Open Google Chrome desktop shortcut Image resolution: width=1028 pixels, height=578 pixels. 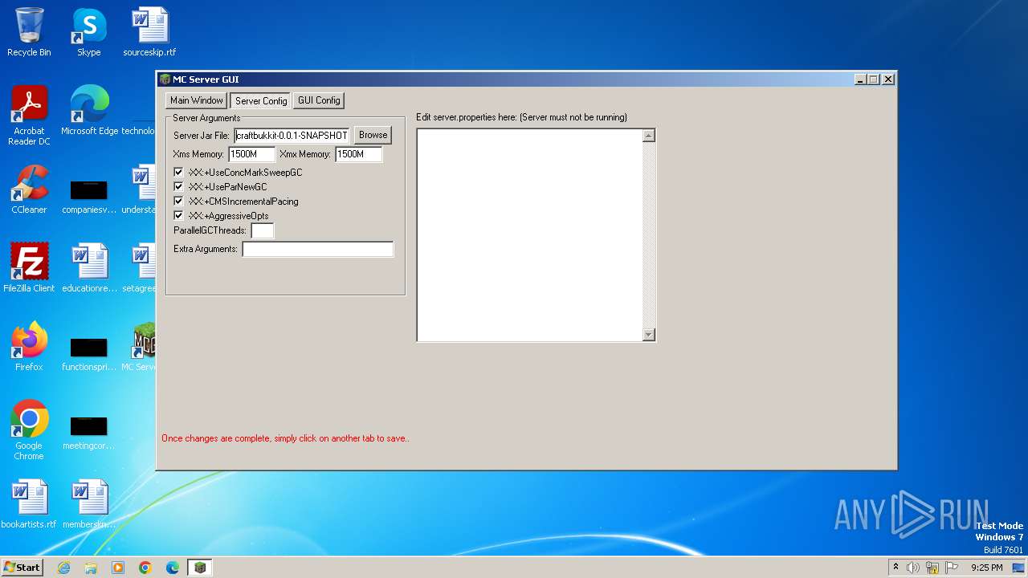coord(29,430)
